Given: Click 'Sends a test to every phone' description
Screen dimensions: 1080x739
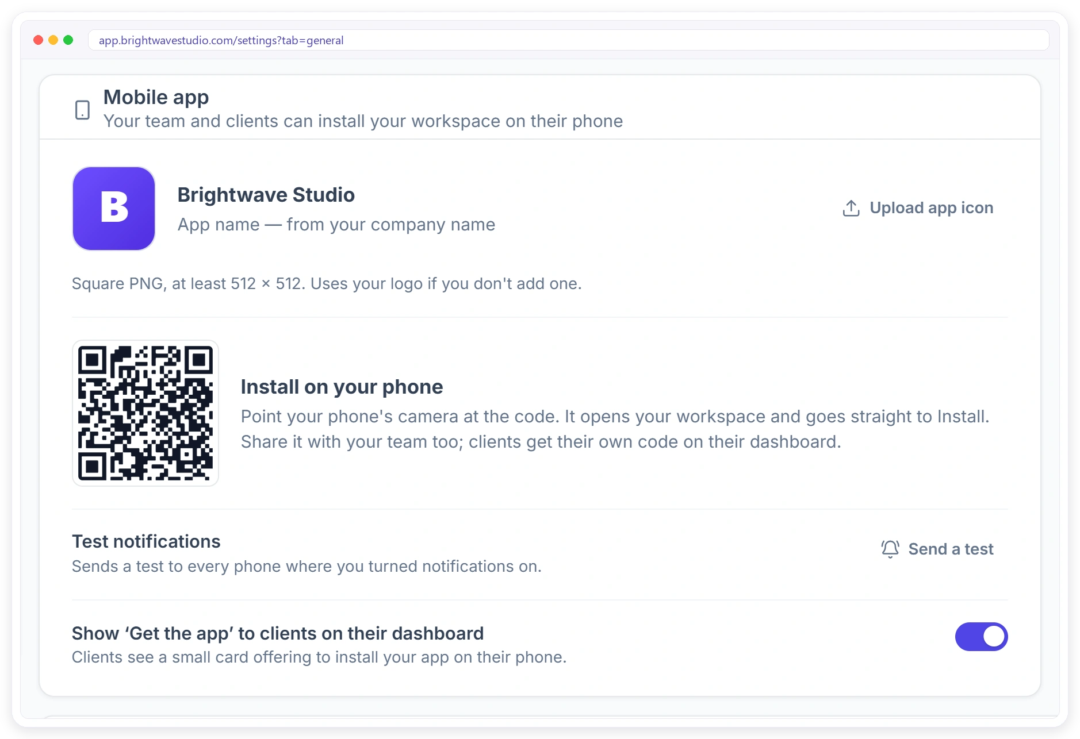Looking at the screenshot, I should click(307, 567).
